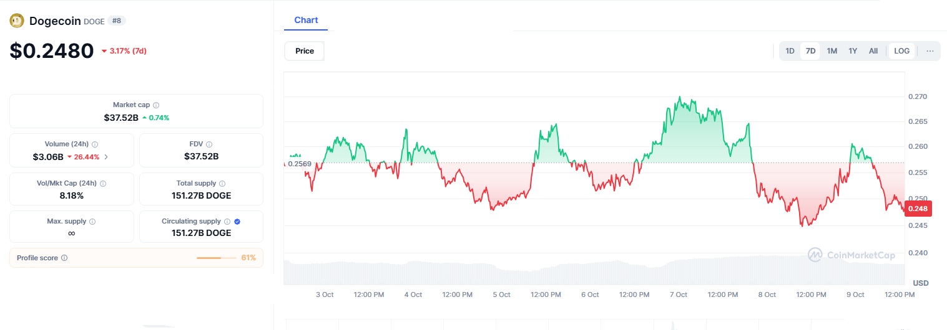Click the Max. supply info icon

92,222
